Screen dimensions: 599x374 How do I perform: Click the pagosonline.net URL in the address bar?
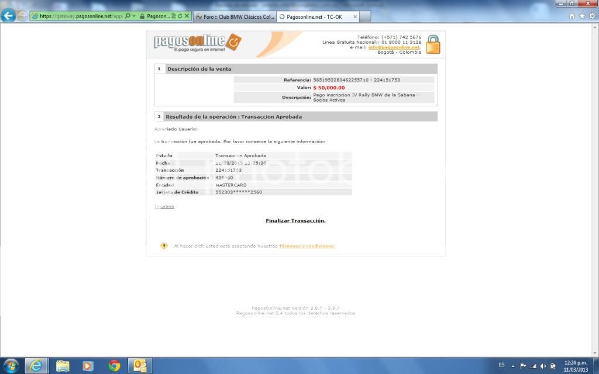pos(81,16)
